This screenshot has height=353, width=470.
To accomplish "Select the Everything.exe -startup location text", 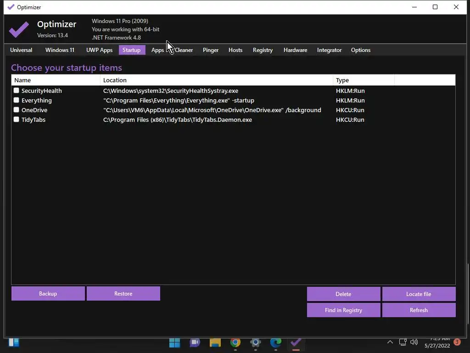I will [x=179, y=100].
